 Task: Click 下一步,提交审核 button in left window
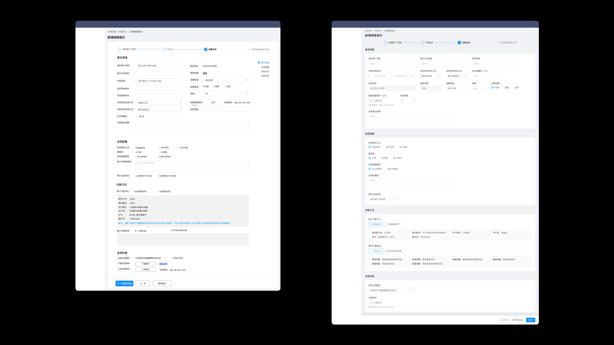124,283
